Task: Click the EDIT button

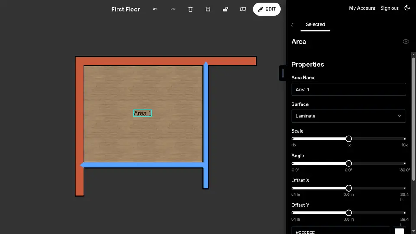Action: (x=267, y=9)
